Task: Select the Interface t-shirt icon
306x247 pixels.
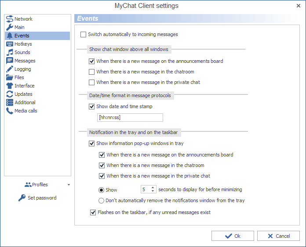Action: pyautogui.click(x=10, y=86)
